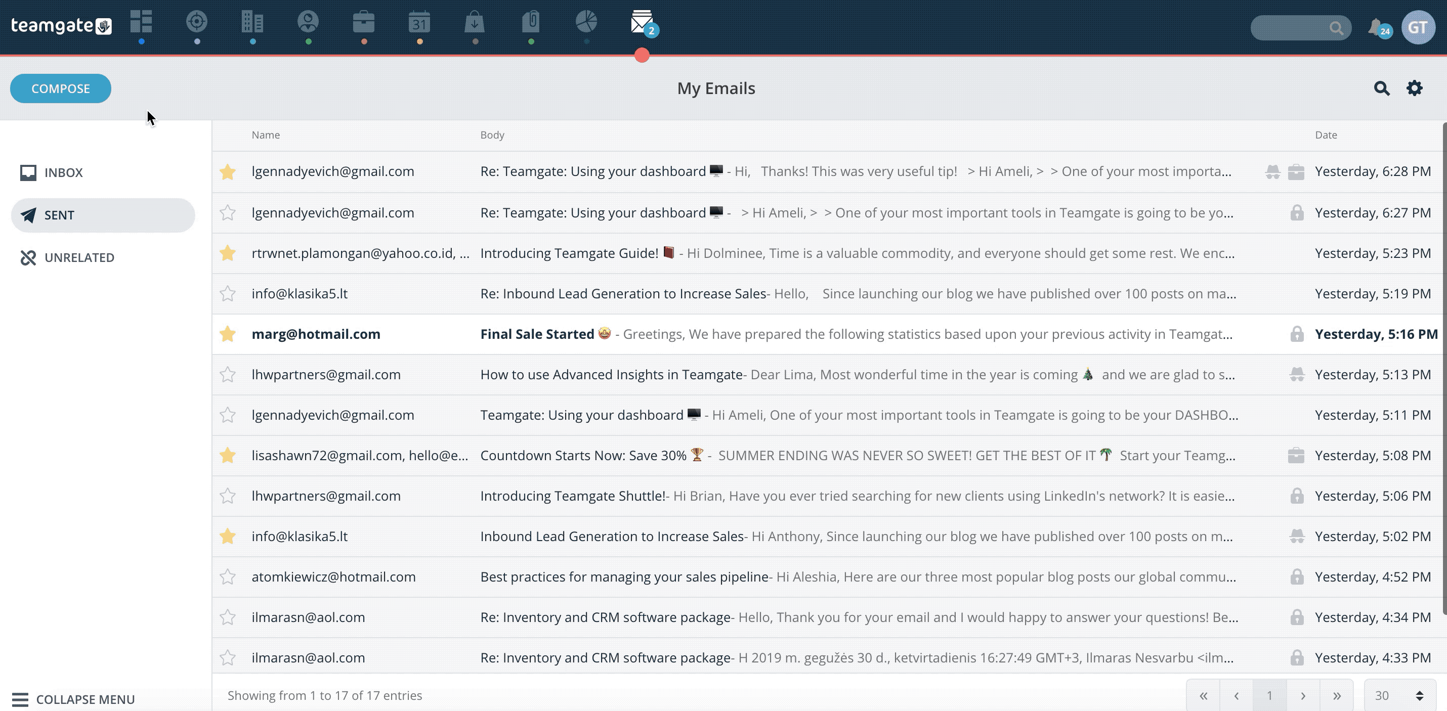Open 4:34 PM Re: Inventory and CRM email
Screen dimensions: 1447x711
tap(606, 617)
